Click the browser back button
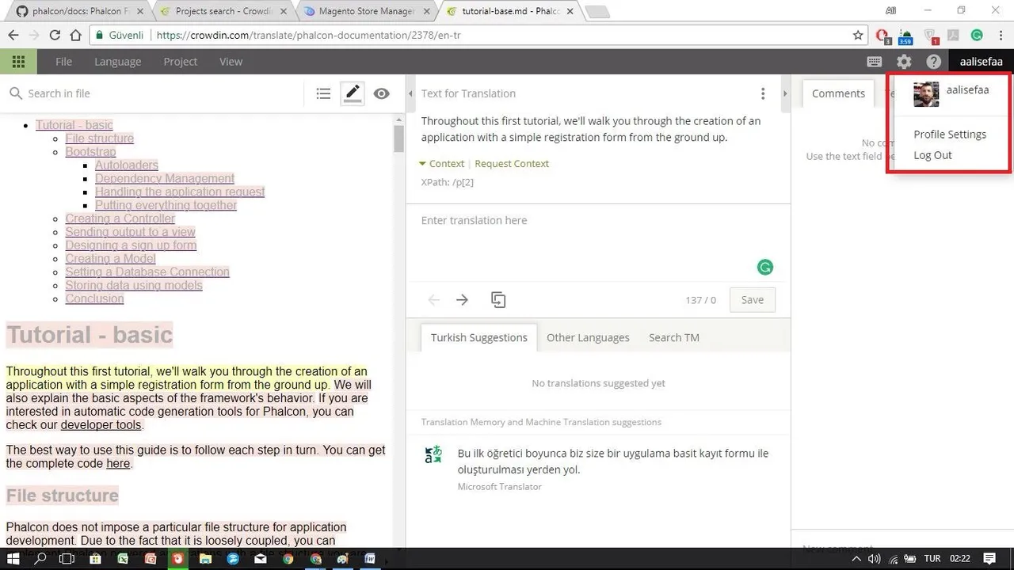The height and width of the screenshot is (570, 1014). 13,35
